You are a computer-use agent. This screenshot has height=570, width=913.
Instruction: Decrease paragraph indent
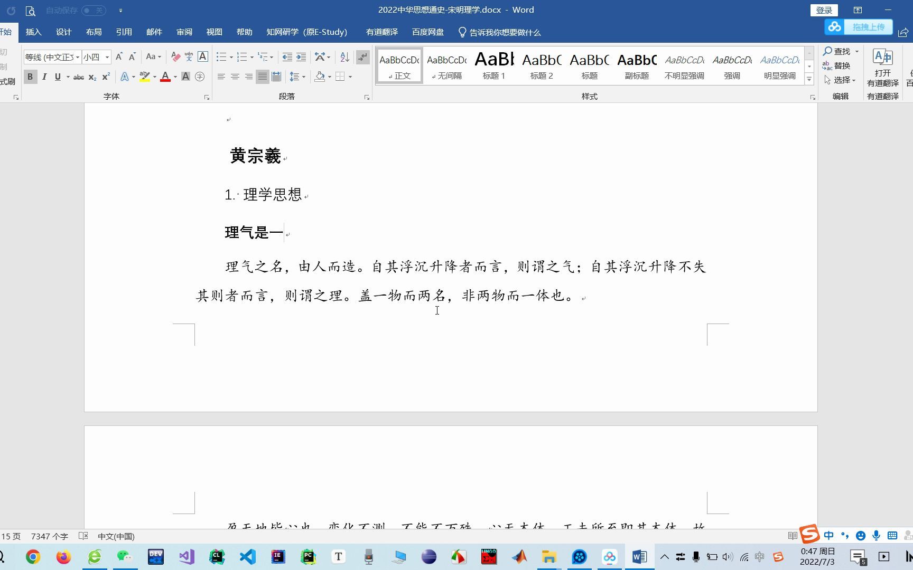[287, 56]
